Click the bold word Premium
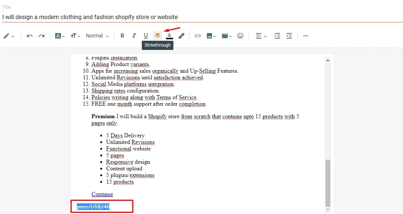The height and width of the screenshot is (214, 403). [103, 116]
